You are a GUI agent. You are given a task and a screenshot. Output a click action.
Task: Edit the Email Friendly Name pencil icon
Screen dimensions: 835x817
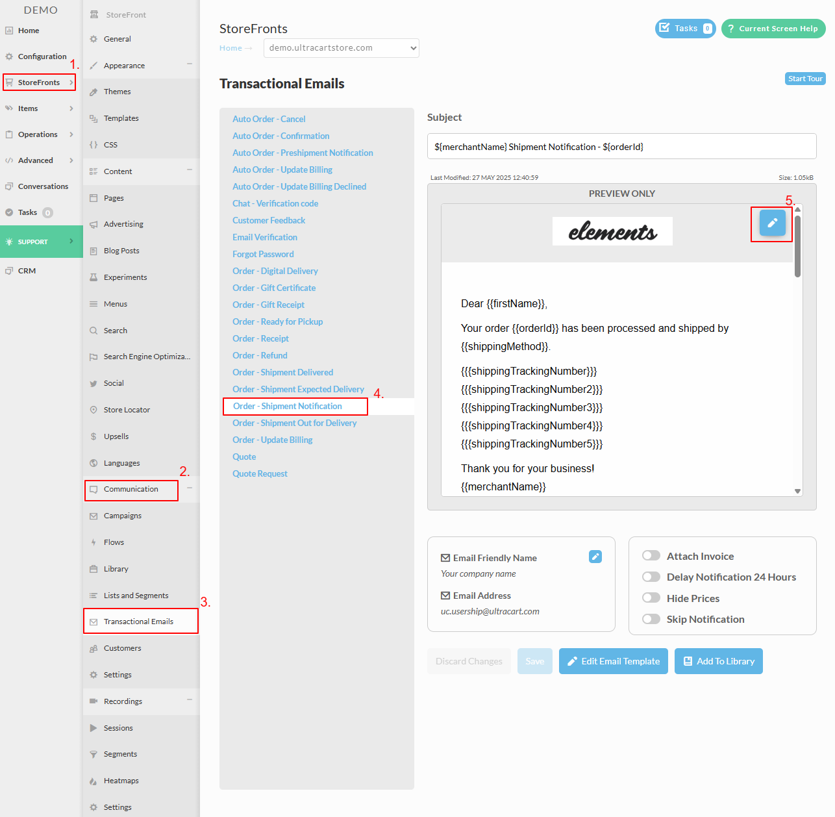(595, 557)
